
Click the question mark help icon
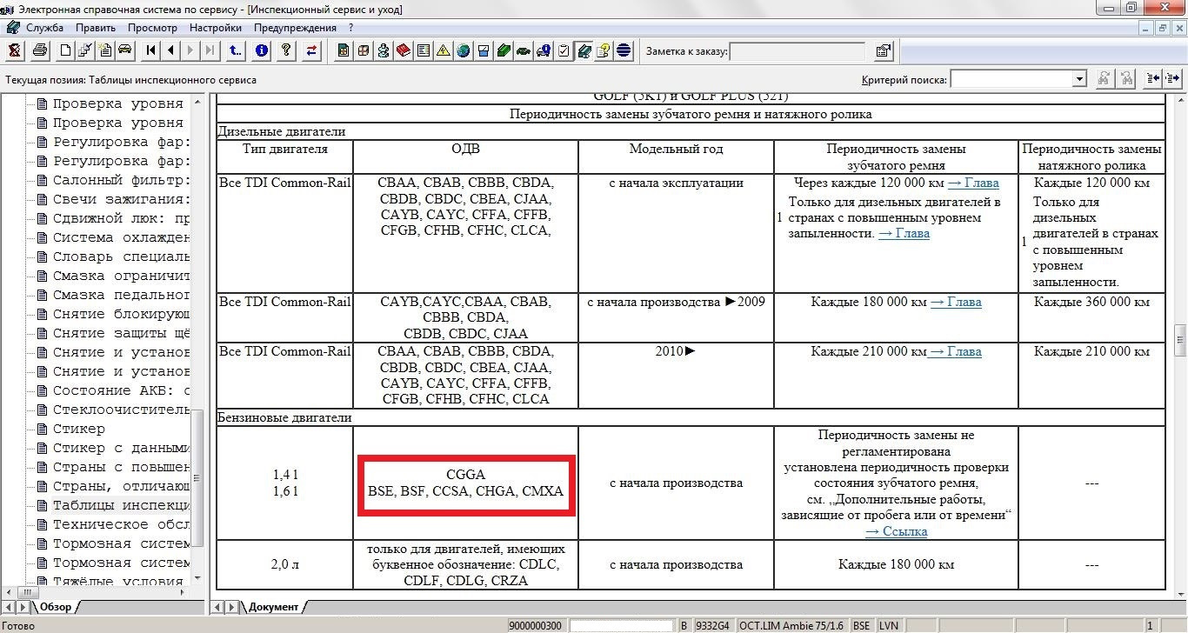286,50
